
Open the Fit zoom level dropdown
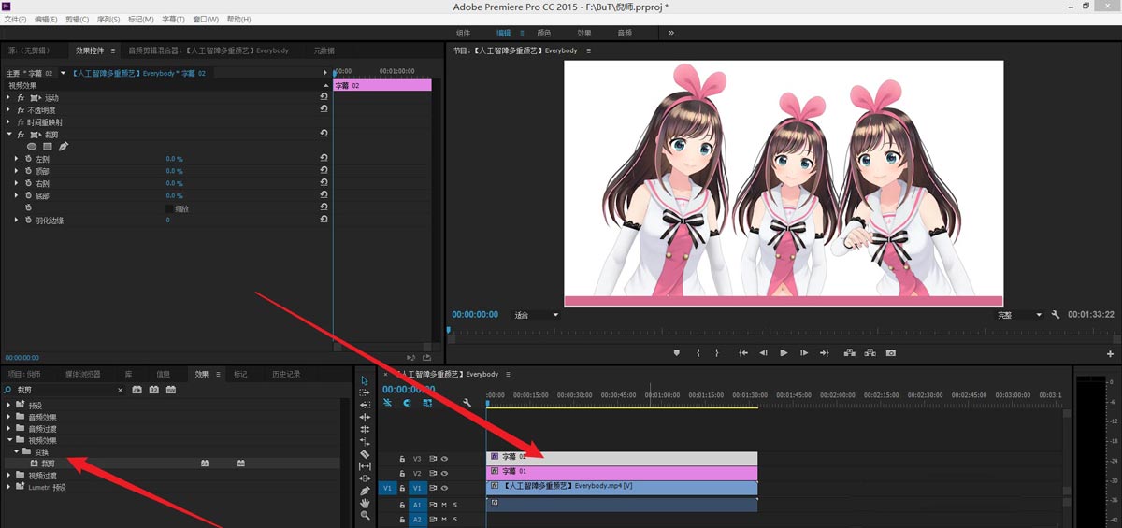click(536, 315)
